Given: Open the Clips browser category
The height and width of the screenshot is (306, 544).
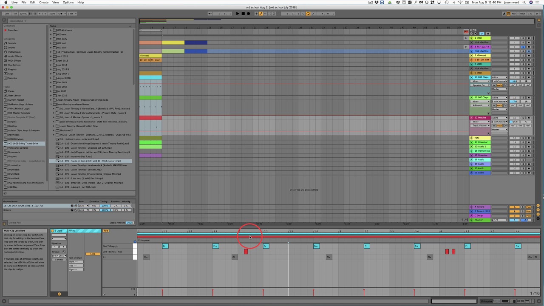Looking at the screenshot, I should [x=11, y=74].
